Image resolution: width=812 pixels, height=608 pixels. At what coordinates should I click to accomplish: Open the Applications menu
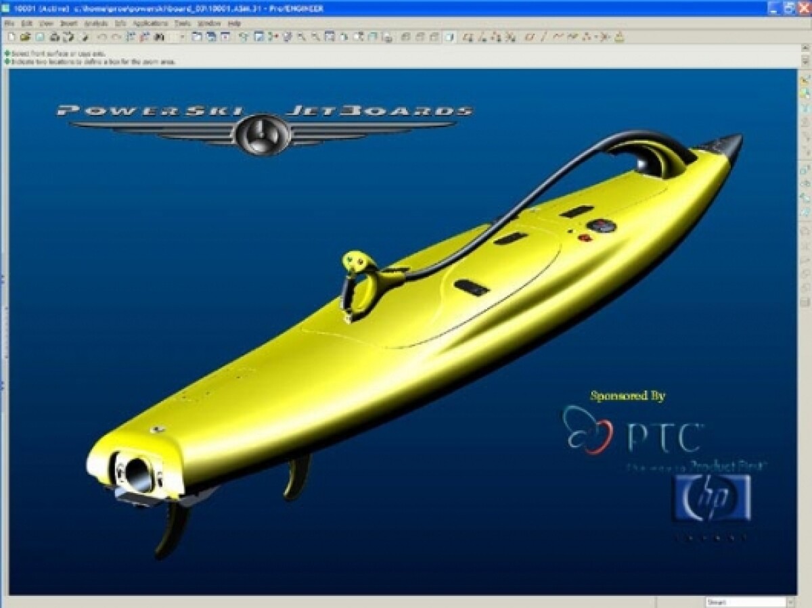click(x=150, y=23)
